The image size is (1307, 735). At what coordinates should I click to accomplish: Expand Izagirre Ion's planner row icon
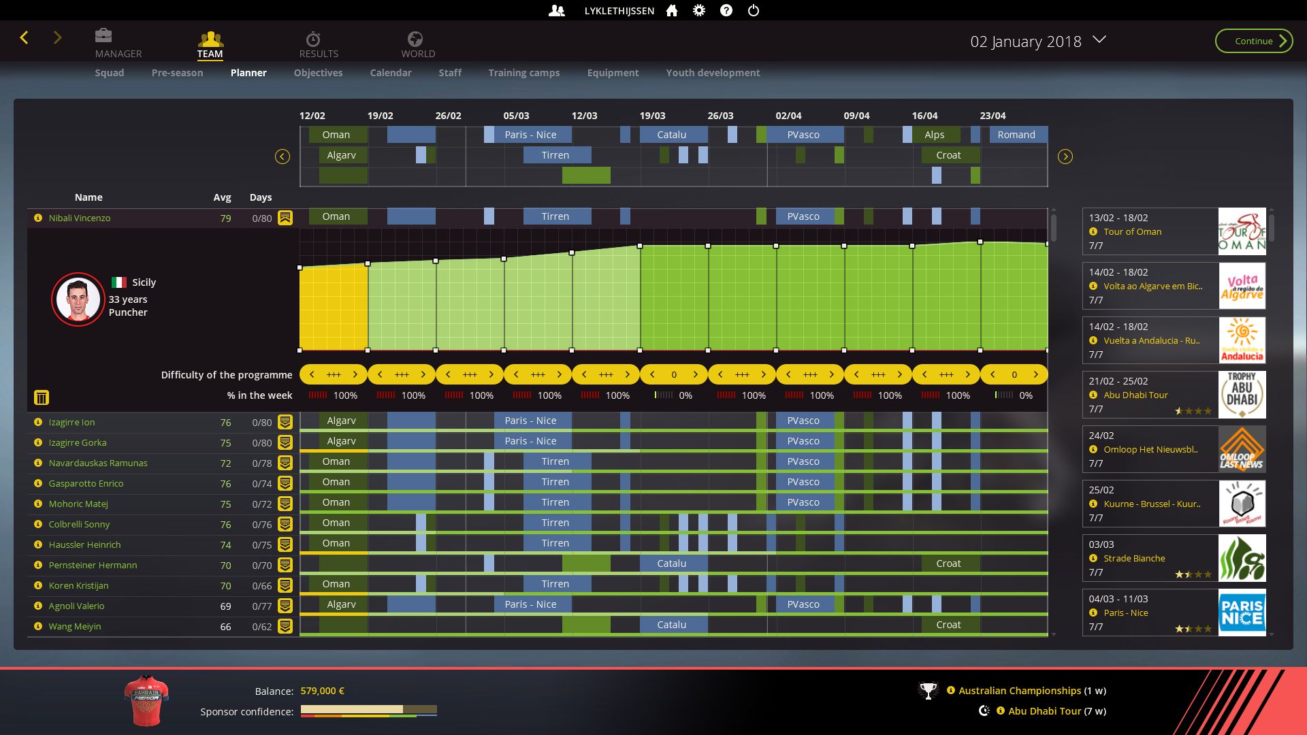click(285, 422)
